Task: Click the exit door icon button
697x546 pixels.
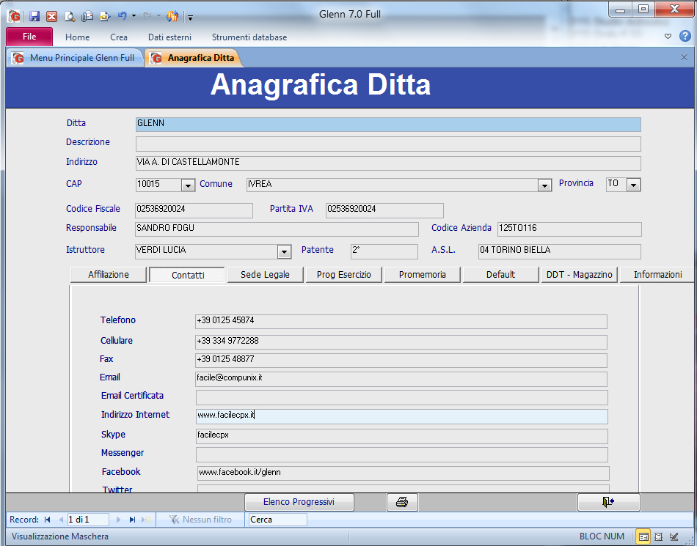Action: click(608, 502)
